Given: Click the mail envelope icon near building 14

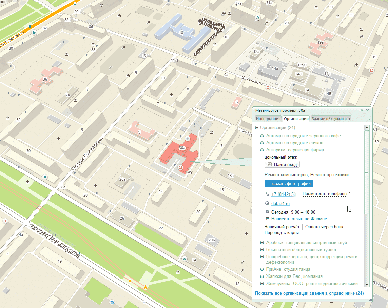Looking at the screenshot, I should tap(184, 259).
